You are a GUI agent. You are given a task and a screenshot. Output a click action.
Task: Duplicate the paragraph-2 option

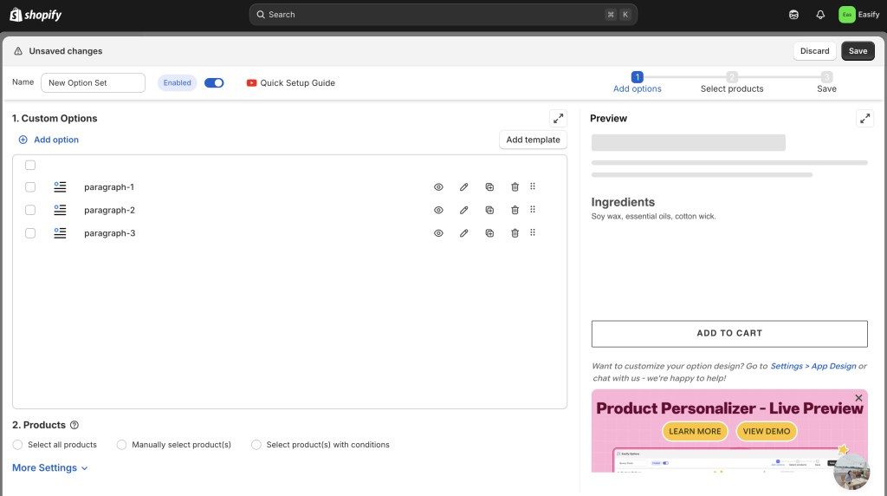489,210
